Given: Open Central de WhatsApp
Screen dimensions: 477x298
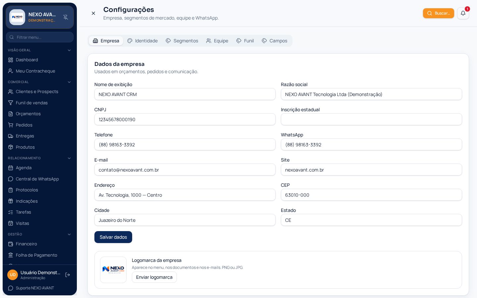Looking at the screenshot, I should click(40, 179).
